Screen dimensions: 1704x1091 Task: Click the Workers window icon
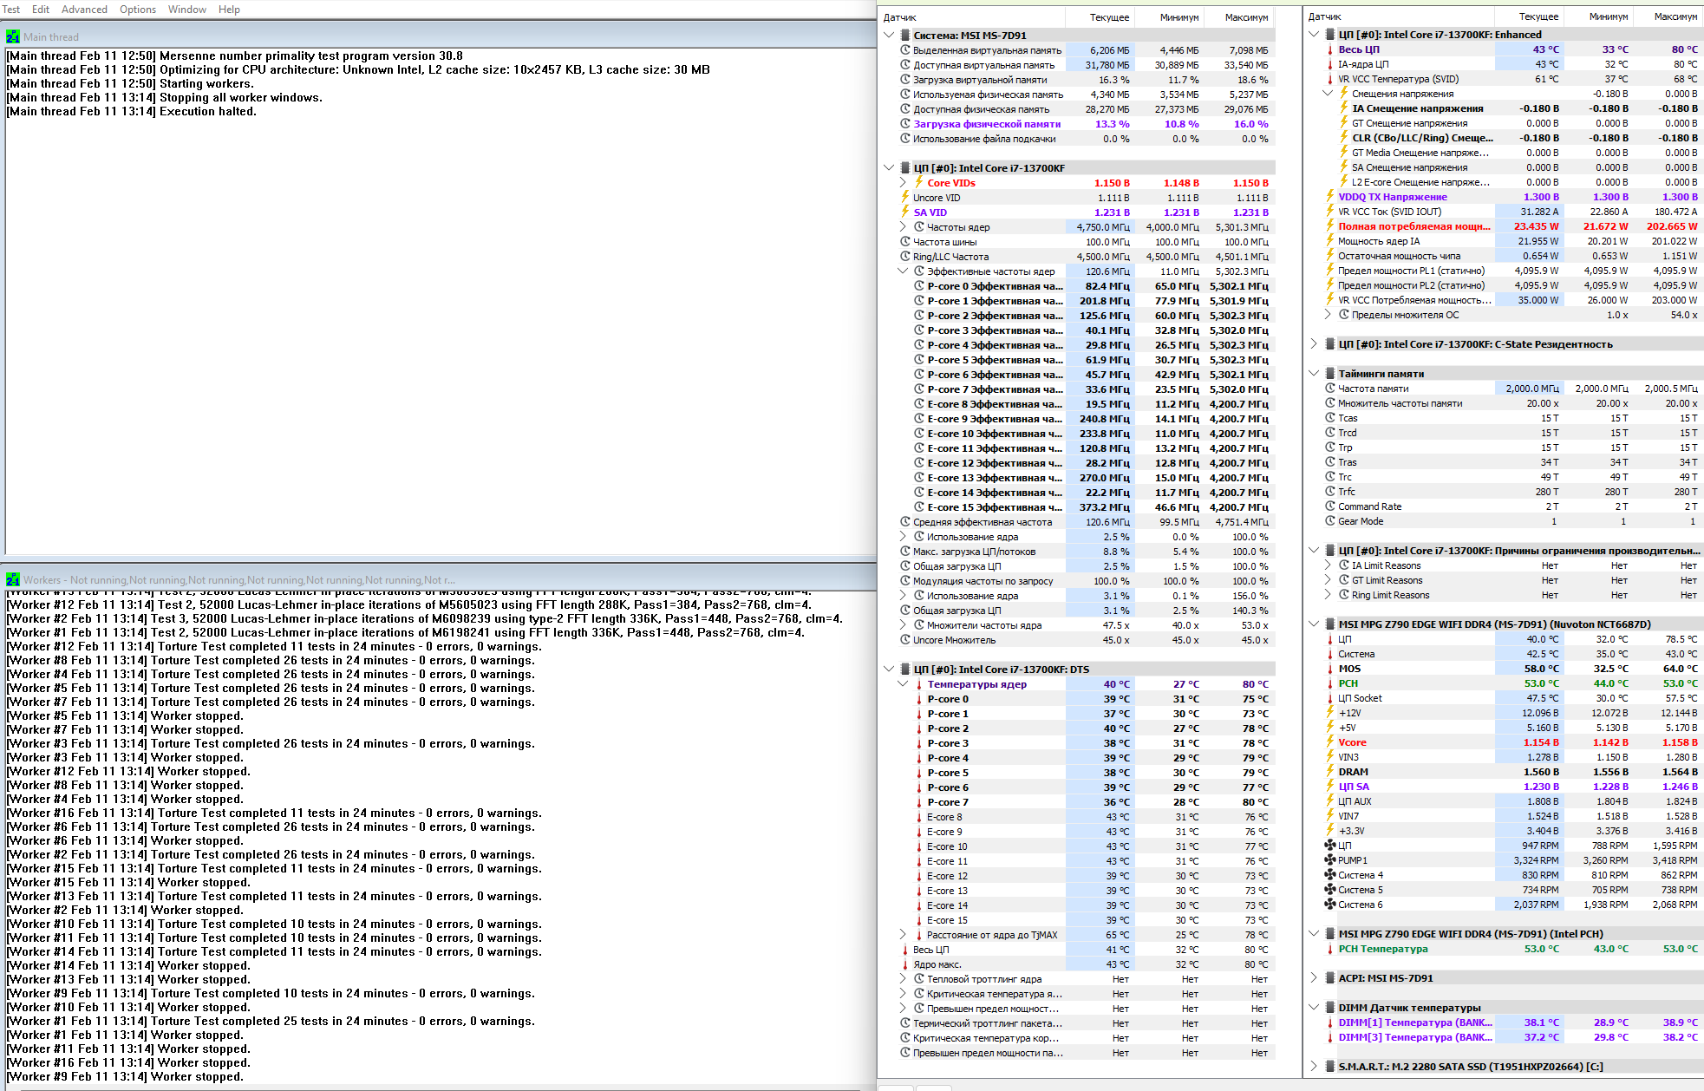point(13,579)
